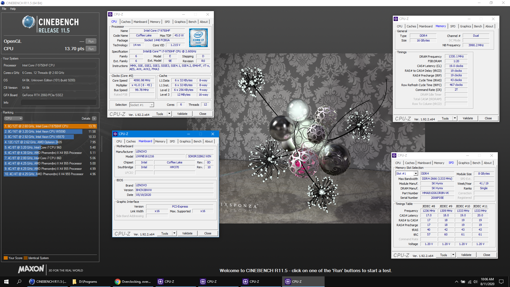This screenshot has height=287, width=510.
Task: Open network status tray icon
Action: click(469, 282)
